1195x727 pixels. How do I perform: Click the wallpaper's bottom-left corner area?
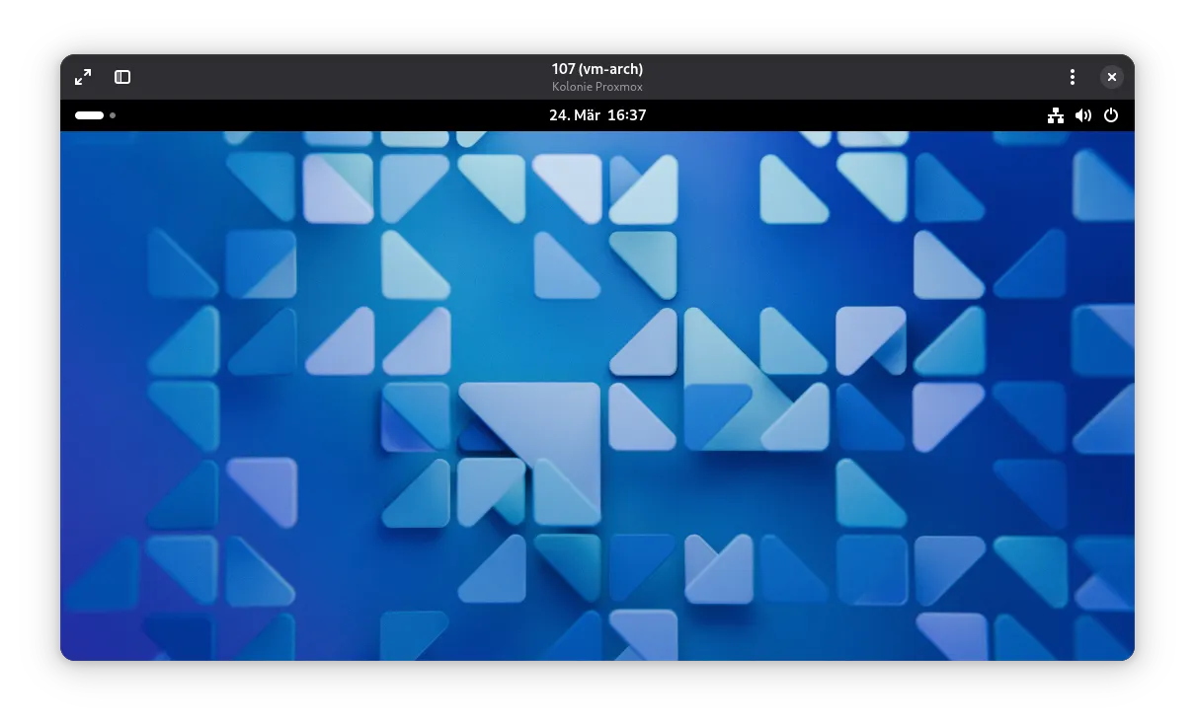point(89,636)
